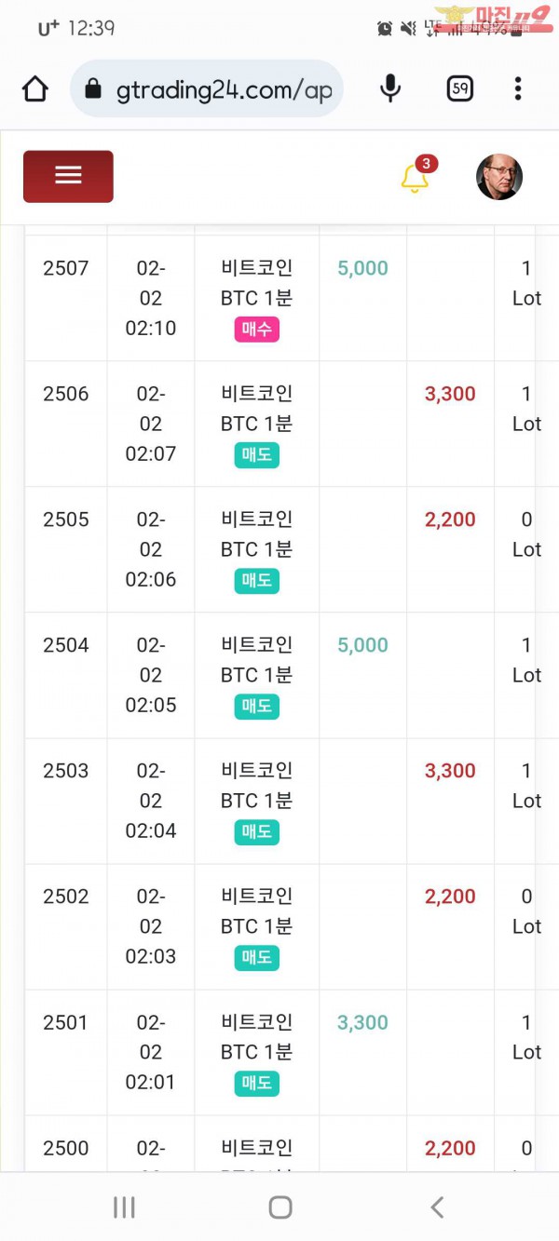559x1241 pixels.
Task: Open notifications bell with 3 alerts
Action: point(416,177)
